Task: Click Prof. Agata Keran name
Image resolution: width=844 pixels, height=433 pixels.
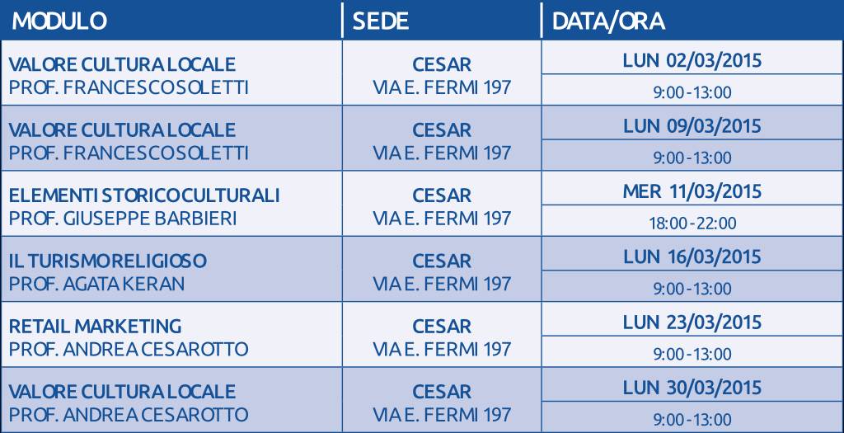Action: pyautogui.click(x=97, y=284)
